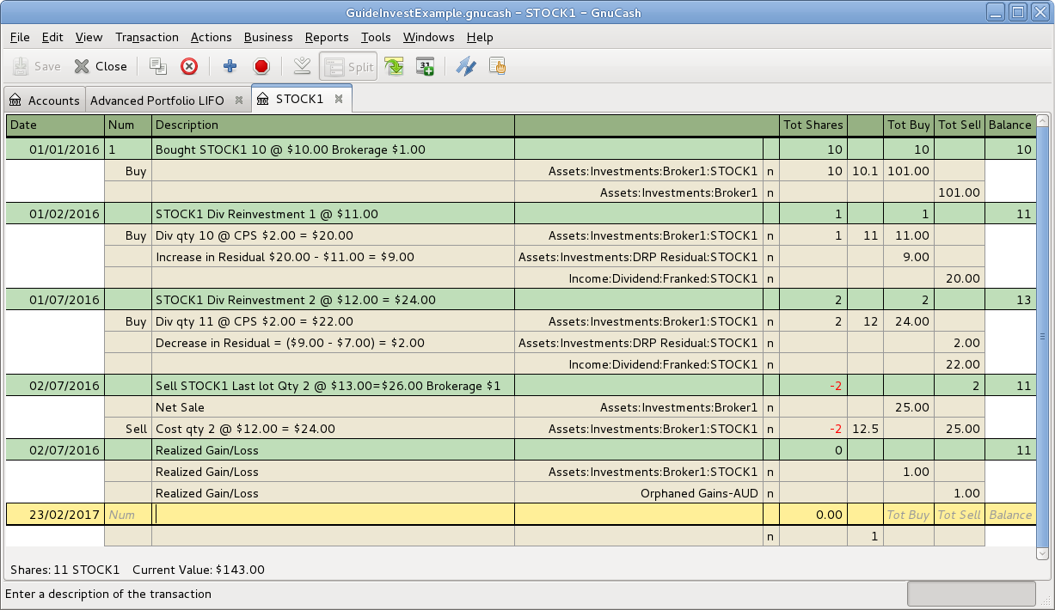Click the register scrollbar down arrow
Screen dimensions: 1055x610
tap(1043, 554)
